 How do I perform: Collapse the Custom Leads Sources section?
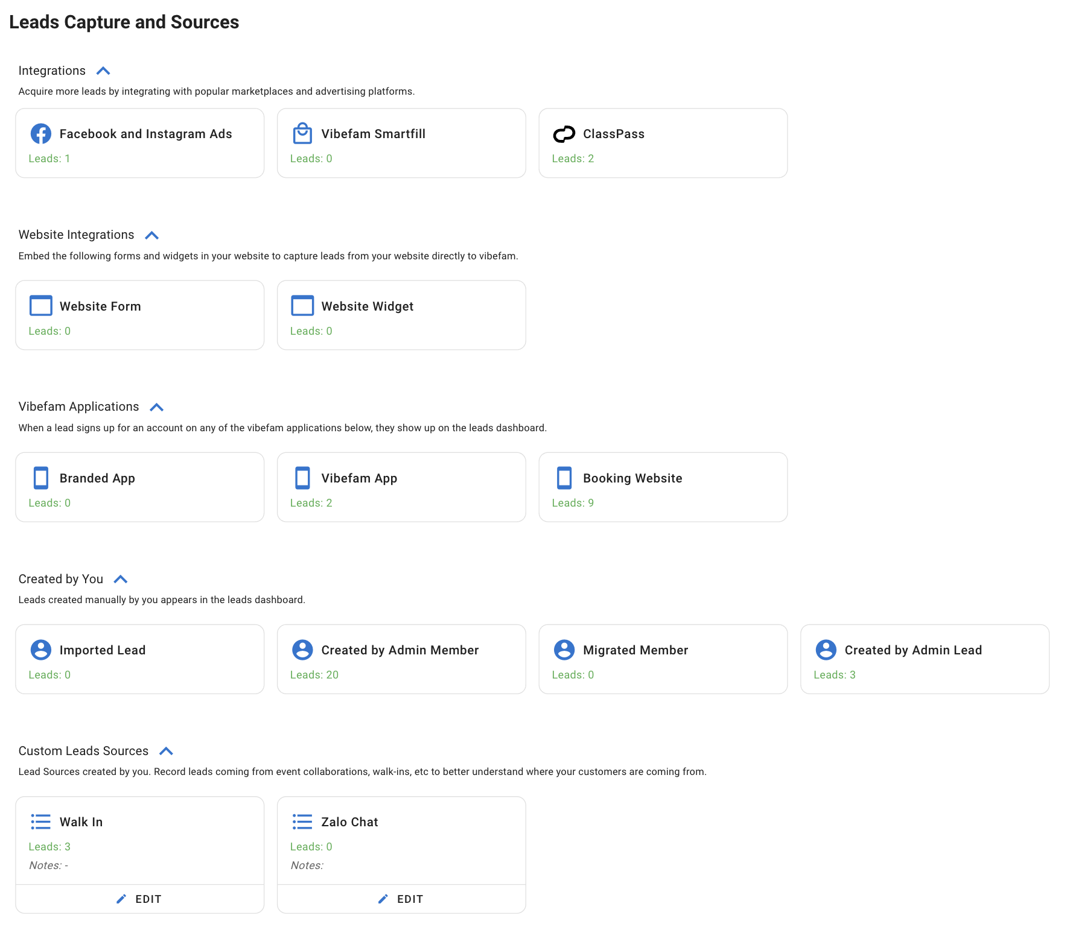click(166, 751)
